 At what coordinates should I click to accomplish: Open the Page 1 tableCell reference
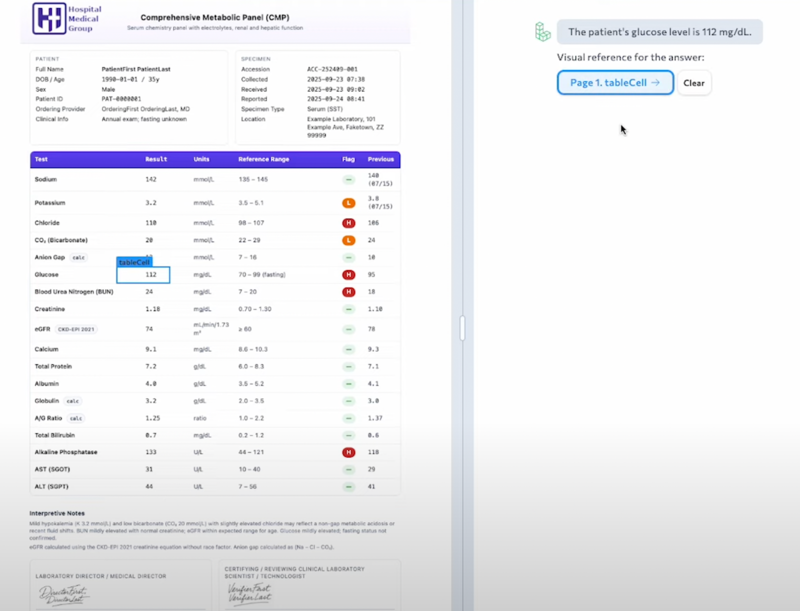pos(615,83)
